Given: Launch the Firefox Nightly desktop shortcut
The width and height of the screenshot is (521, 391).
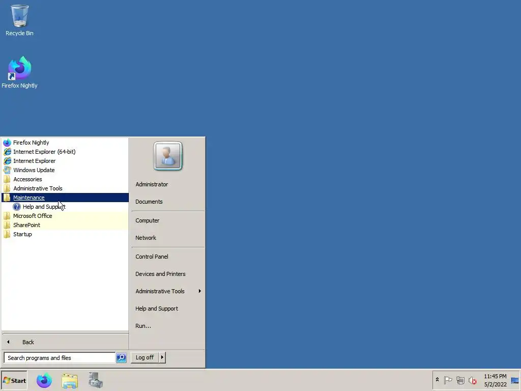Looking at the screenshot, I should [x=19, y=72].
